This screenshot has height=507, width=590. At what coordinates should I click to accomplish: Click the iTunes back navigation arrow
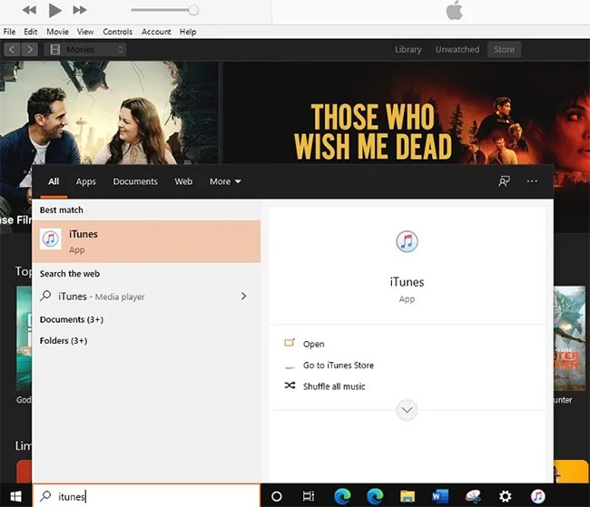pos(12,49)
